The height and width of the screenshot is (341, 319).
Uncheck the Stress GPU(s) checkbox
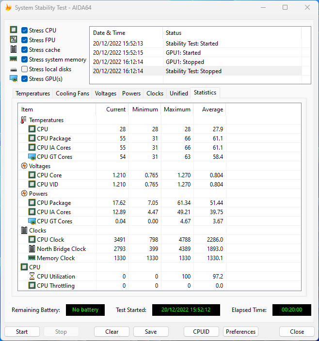click(x=24, y=79)
